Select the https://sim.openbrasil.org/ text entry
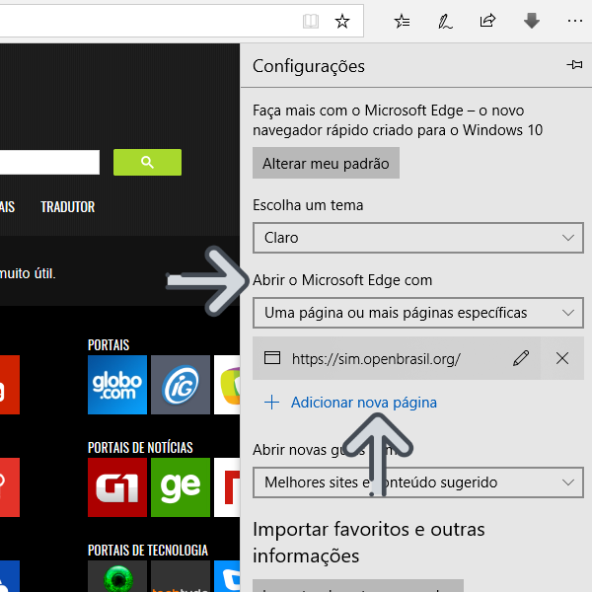 (376, 359)
